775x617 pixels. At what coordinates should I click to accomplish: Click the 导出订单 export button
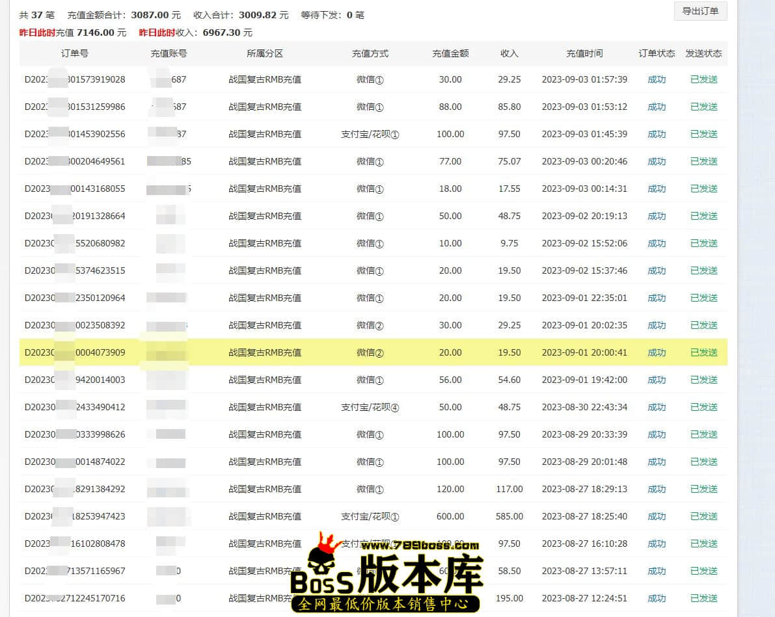(x=700, y=11)
